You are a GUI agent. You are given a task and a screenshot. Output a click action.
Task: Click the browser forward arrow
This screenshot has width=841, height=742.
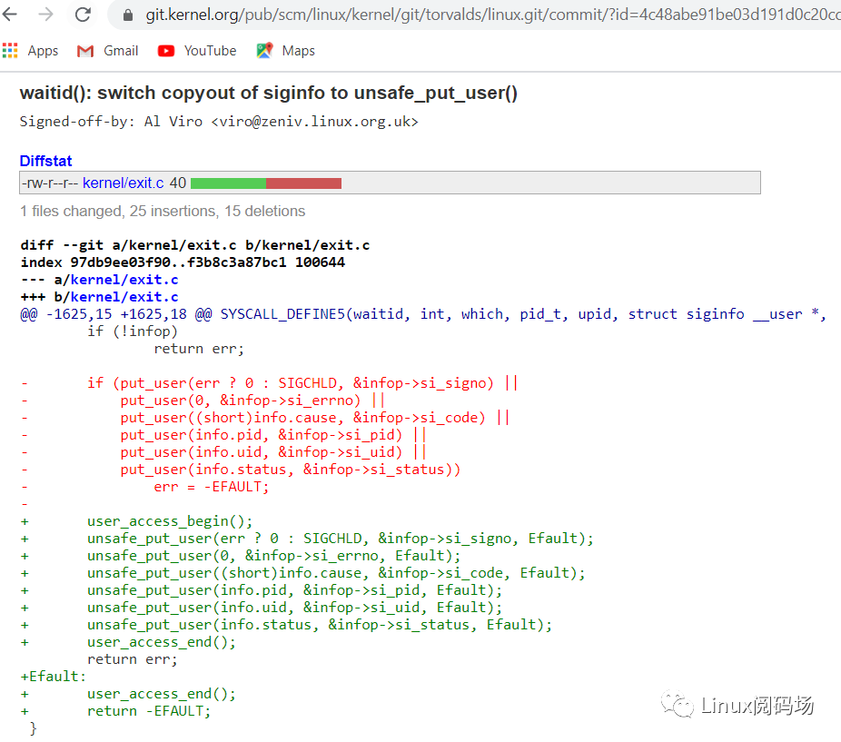pos(46,15)
